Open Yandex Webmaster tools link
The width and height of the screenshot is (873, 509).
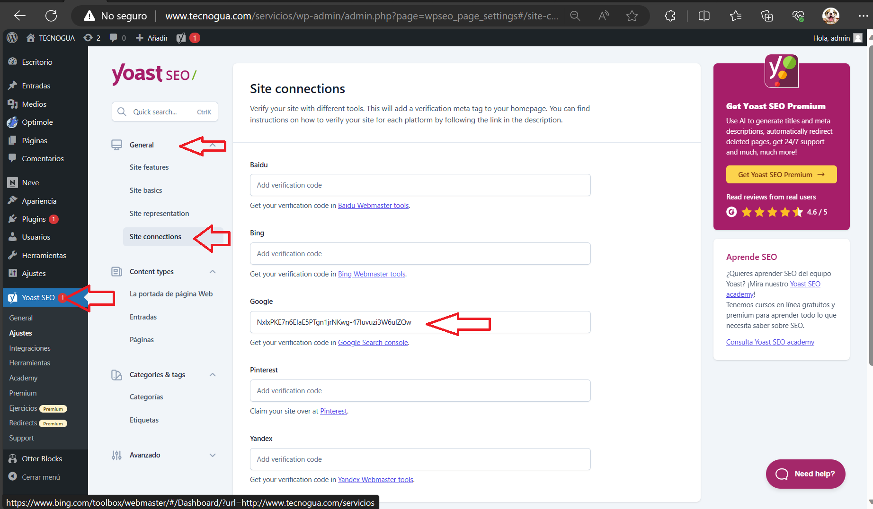pos(375,480)
